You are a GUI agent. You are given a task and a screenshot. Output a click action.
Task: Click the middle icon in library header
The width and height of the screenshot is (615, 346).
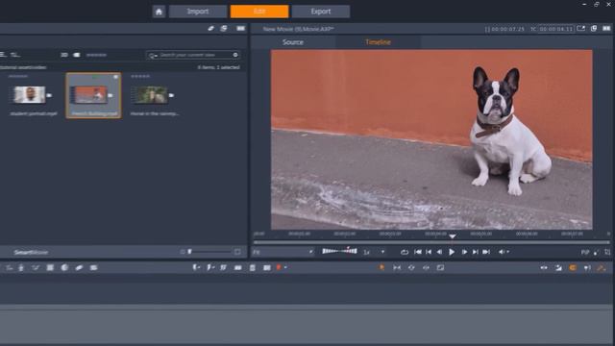click(x=224, y=28)
